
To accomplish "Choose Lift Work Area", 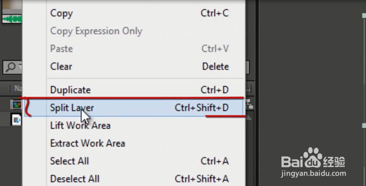I will 80,126.
